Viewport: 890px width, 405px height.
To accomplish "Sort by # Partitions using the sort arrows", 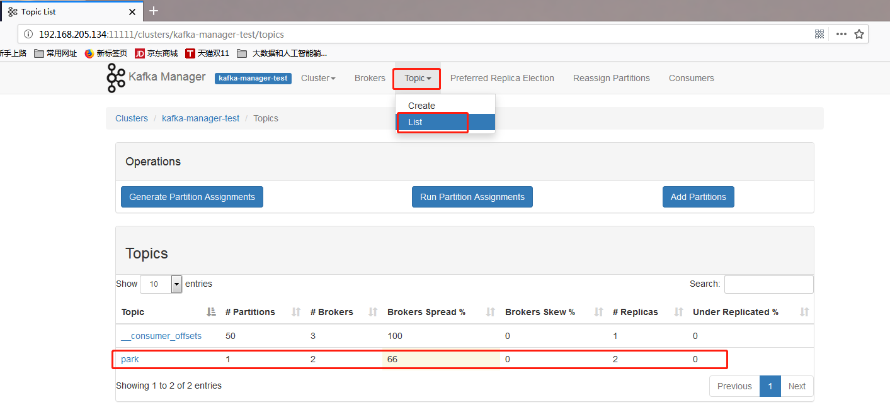I will 296,311.
